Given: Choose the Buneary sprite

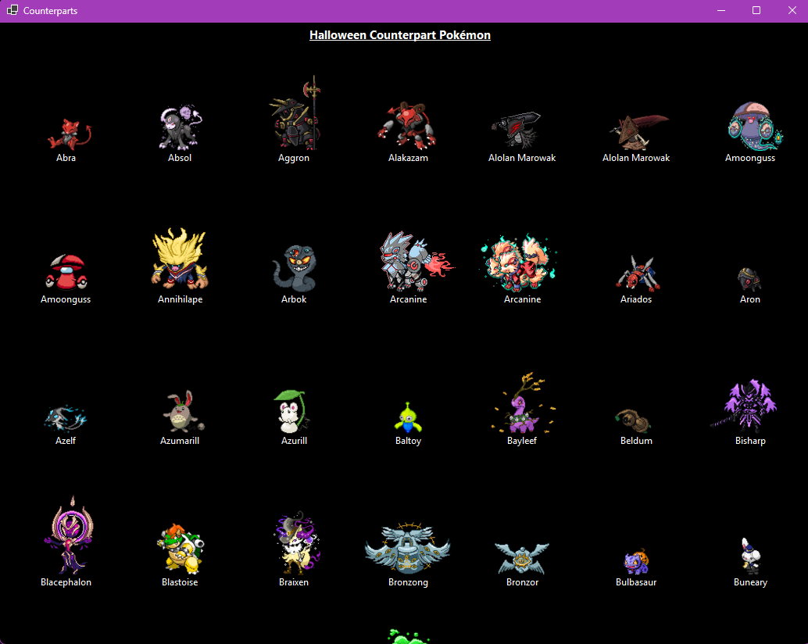Looking at the screenshot, I should coord(750,556).
